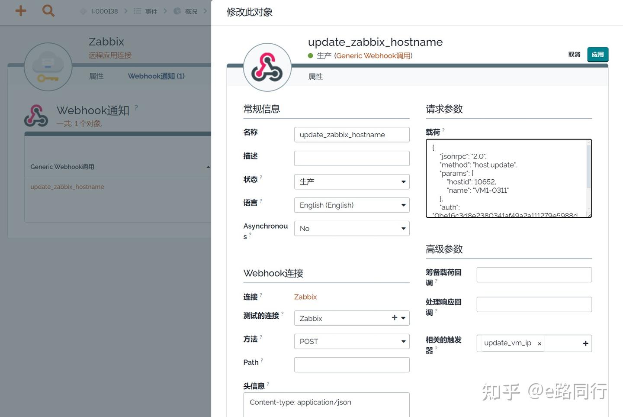
Task: Switch to the Webhook通知 (1) tab
Action: (156, 76)
